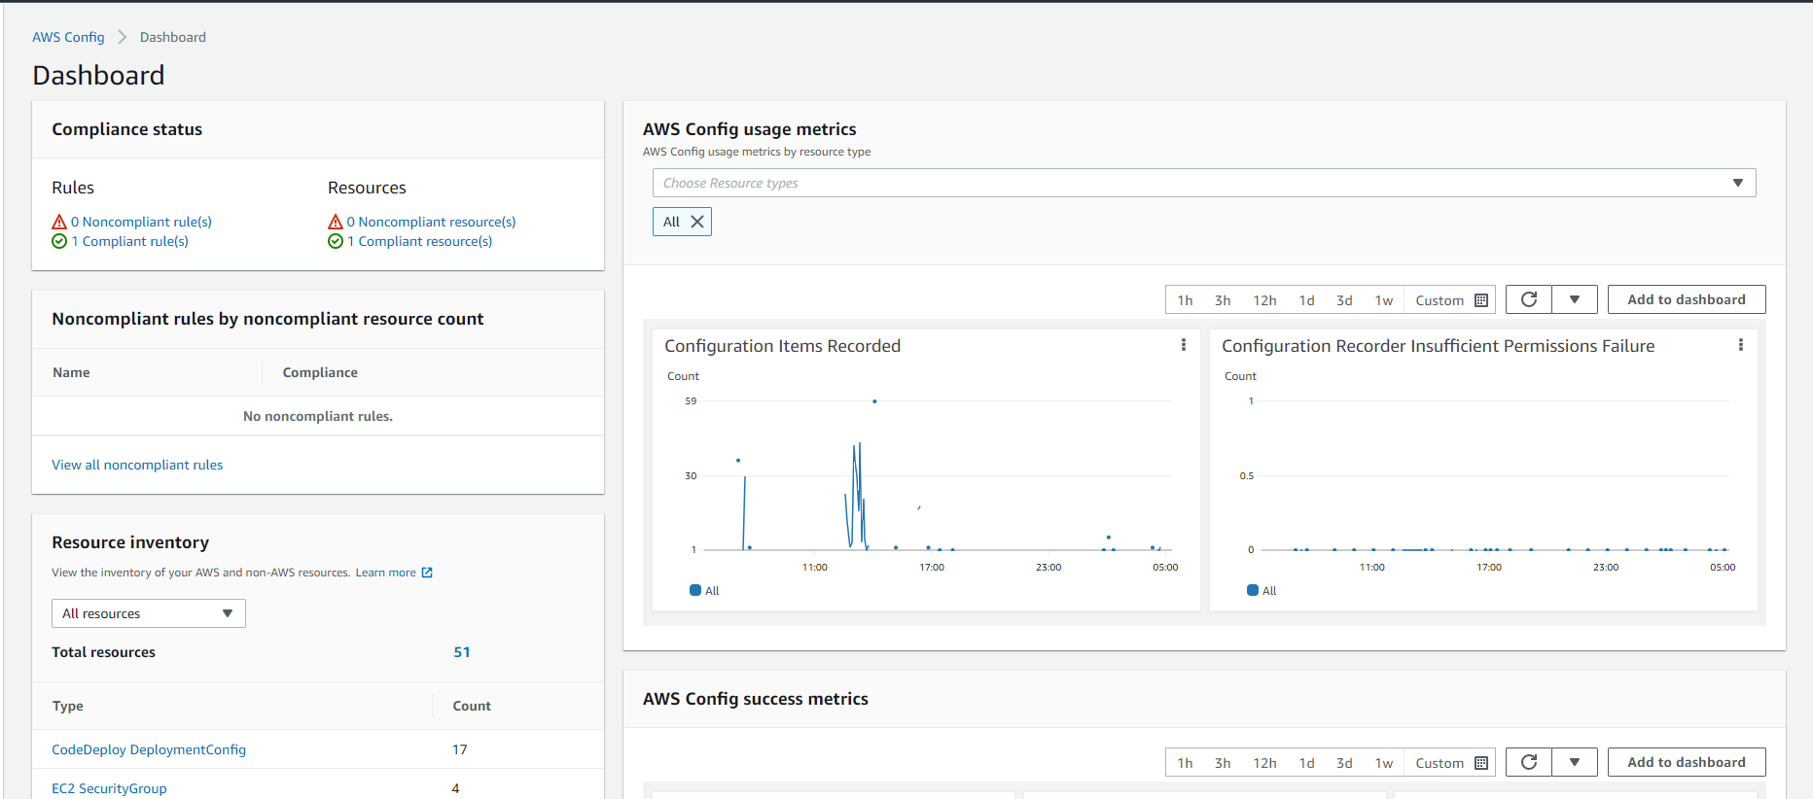The height and width of the screenshot is (799, 1813).
Task: Toggle All legend in Insufficient Permissions Failure chart
Action: pos(1262,590)
